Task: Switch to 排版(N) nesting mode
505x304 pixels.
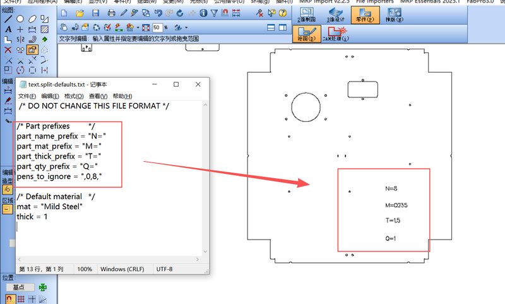Action: (394, 15)
